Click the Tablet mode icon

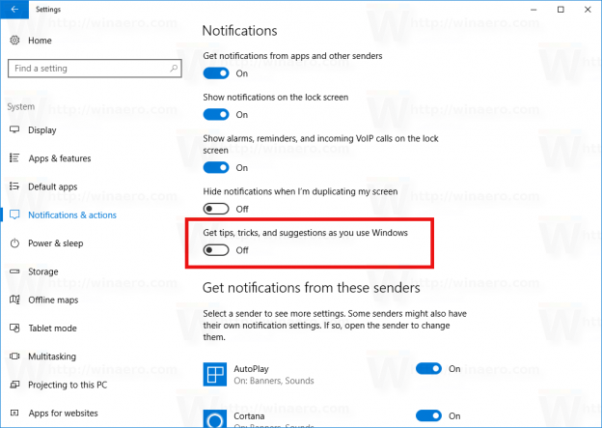[x=14, y=328]
